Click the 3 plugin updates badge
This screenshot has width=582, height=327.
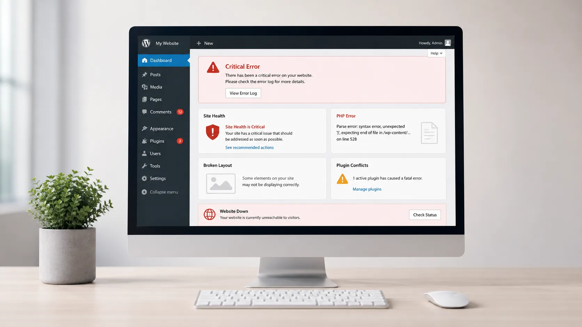[x=180, y=141]
